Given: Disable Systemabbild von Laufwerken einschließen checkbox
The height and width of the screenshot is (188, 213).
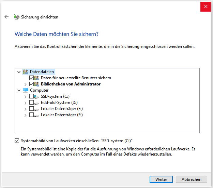Looking at the screenshot, I should pyautogui.click(x=17, y=140).
